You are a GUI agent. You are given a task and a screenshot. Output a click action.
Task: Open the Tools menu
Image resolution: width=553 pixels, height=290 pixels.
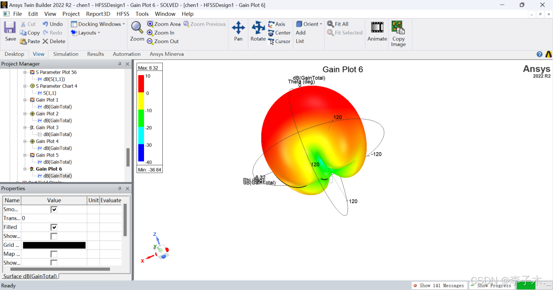pyautogui.click(x=142, y=14)
